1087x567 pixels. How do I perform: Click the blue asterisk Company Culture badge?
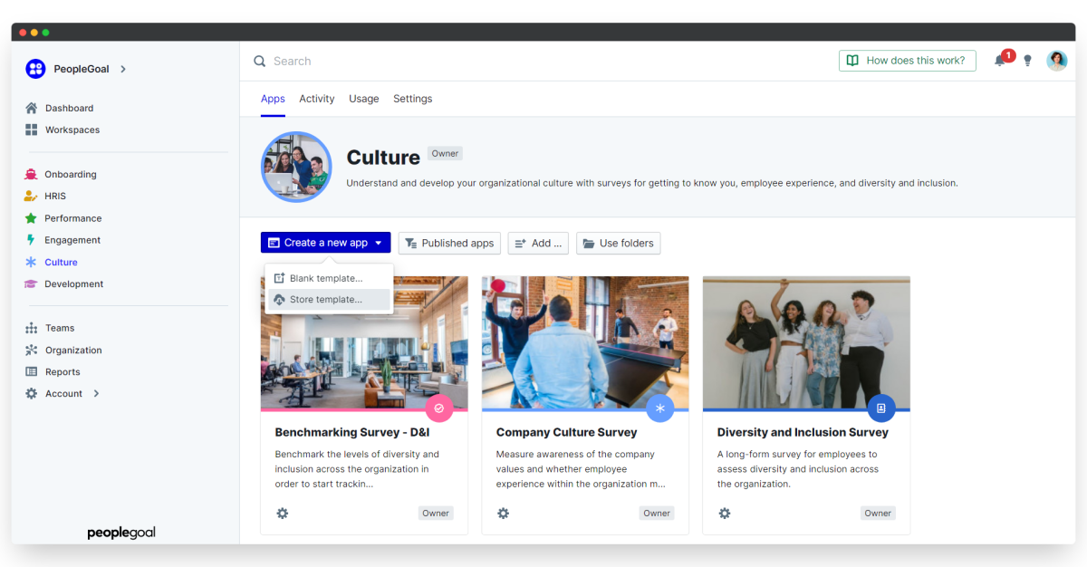pos(660,408)
